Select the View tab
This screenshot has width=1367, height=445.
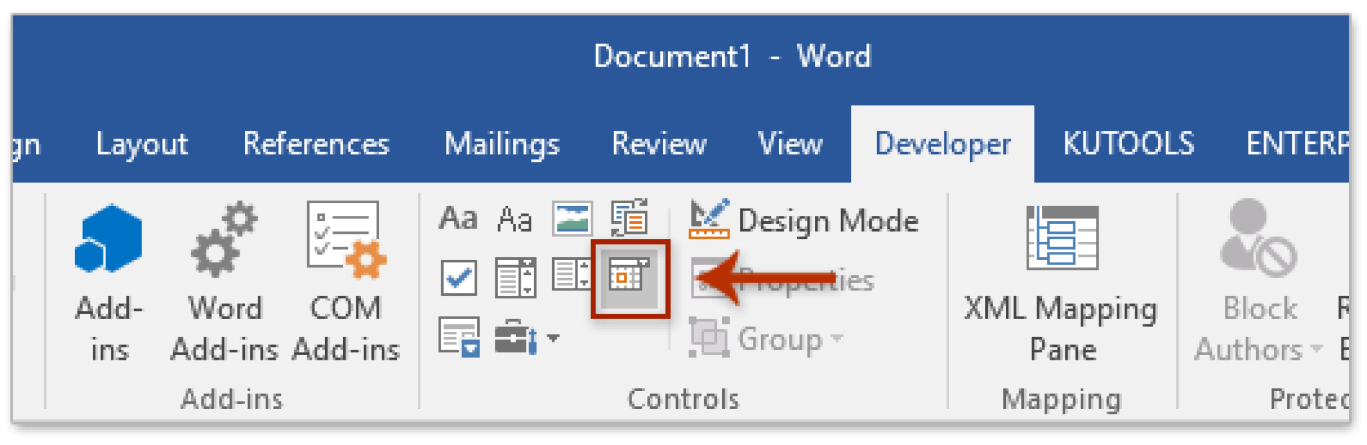point(790,144)
